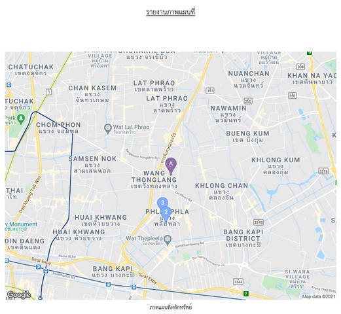Click the route 3344 highway shield

click(238, 281)
